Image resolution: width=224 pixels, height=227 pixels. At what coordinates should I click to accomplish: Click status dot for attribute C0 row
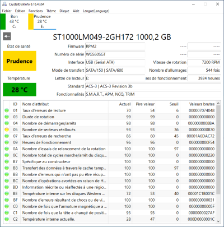[x=7, y=206]
